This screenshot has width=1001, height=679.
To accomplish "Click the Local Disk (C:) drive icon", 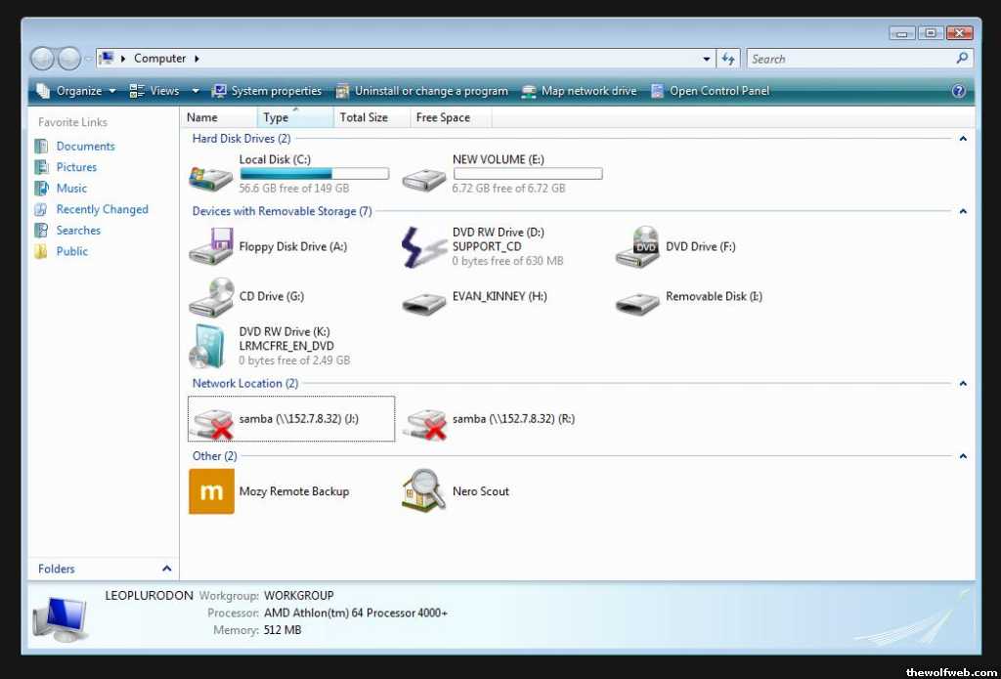I will 211,174.
